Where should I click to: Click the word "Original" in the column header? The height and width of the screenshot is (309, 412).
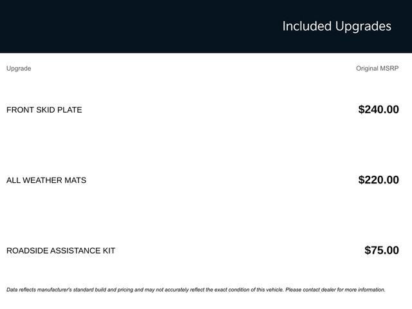(368, 68)
